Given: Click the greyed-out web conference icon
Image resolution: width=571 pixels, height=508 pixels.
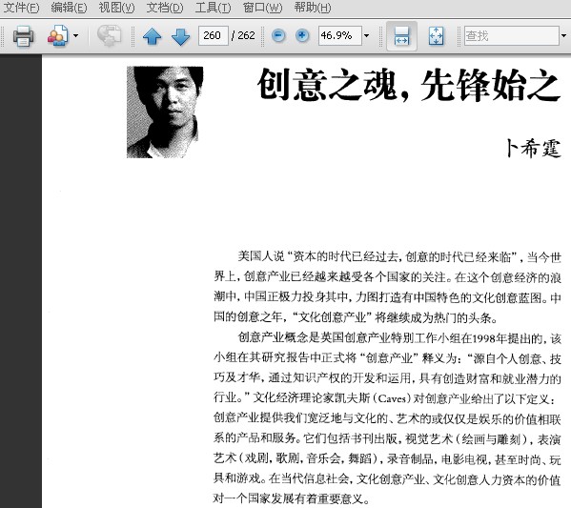Looking at the screenshot, I should pyautogui.click(x=109, y=35).
